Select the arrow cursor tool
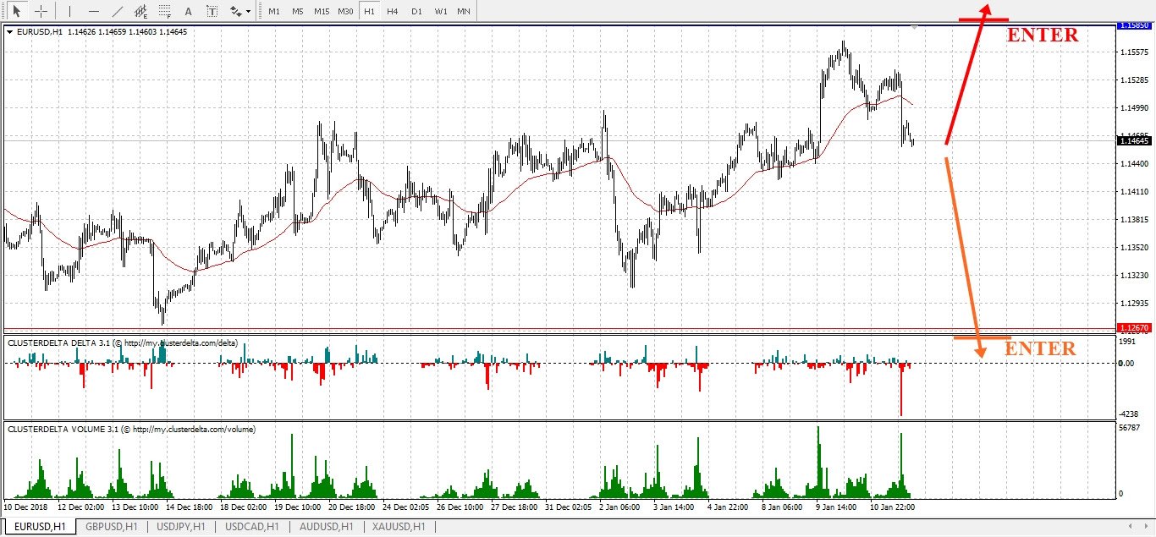1156x537 pixels. pos(15,12)
